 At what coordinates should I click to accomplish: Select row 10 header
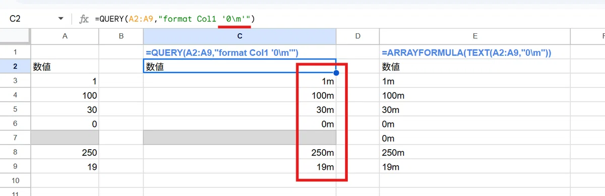(x=15, y=180)
